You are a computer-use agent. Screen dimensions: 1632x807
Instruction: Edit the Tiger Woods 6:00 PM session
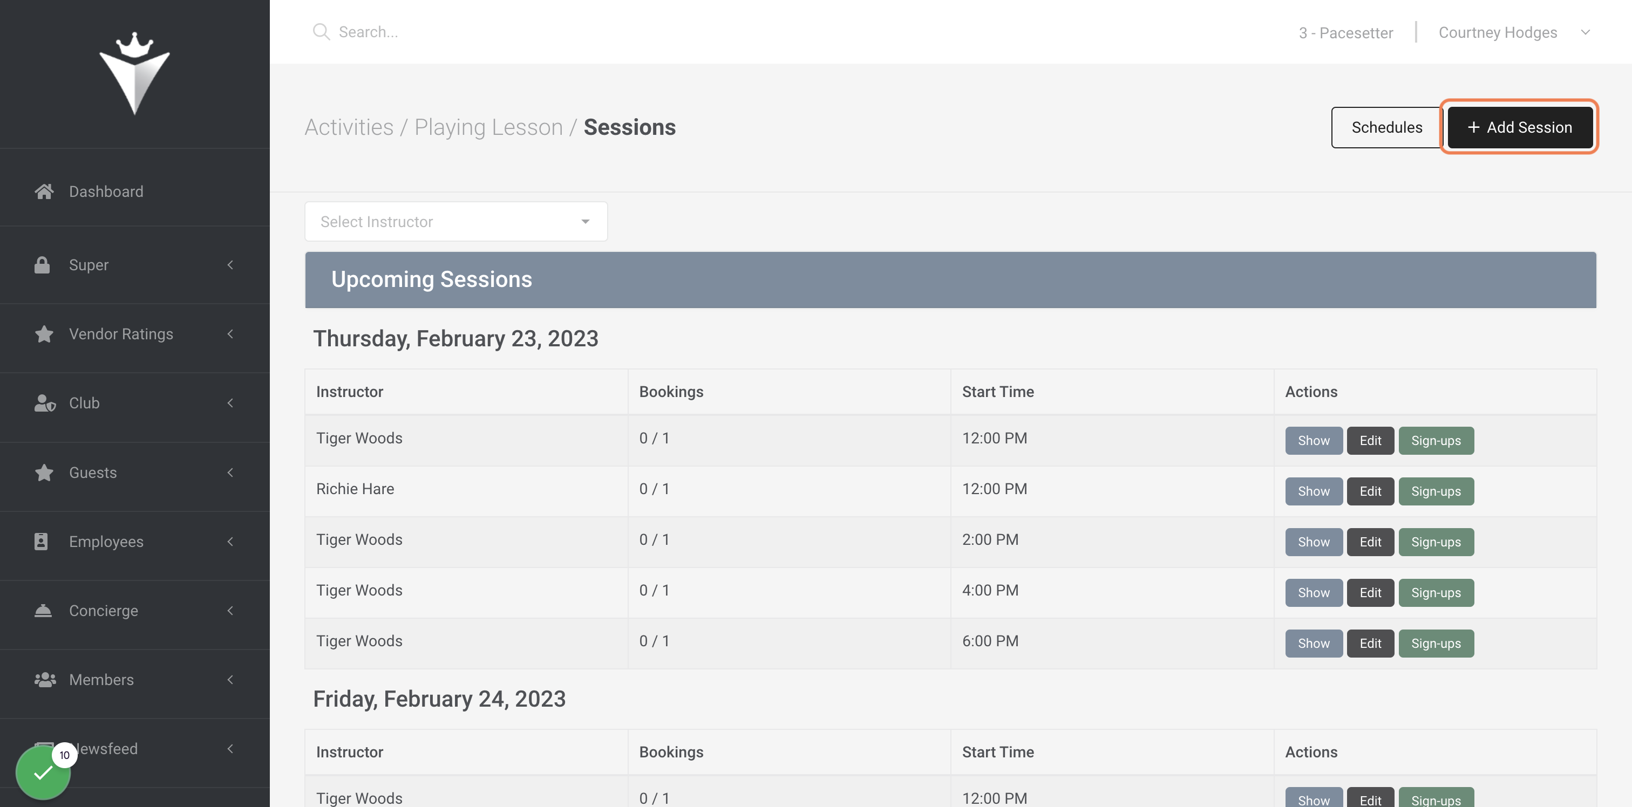[x=1370, y=643]
